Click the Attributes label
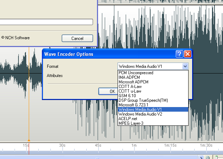The width and height of the screenshot is (223, 159). (x=55, y=76)
